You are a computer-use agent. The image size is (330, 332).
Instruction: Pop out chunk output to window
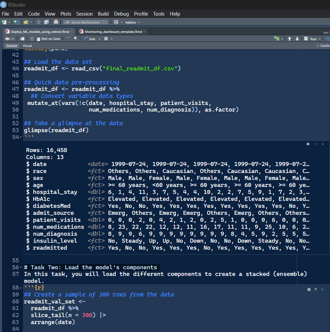pyautogui.click(x=308, y=144)
